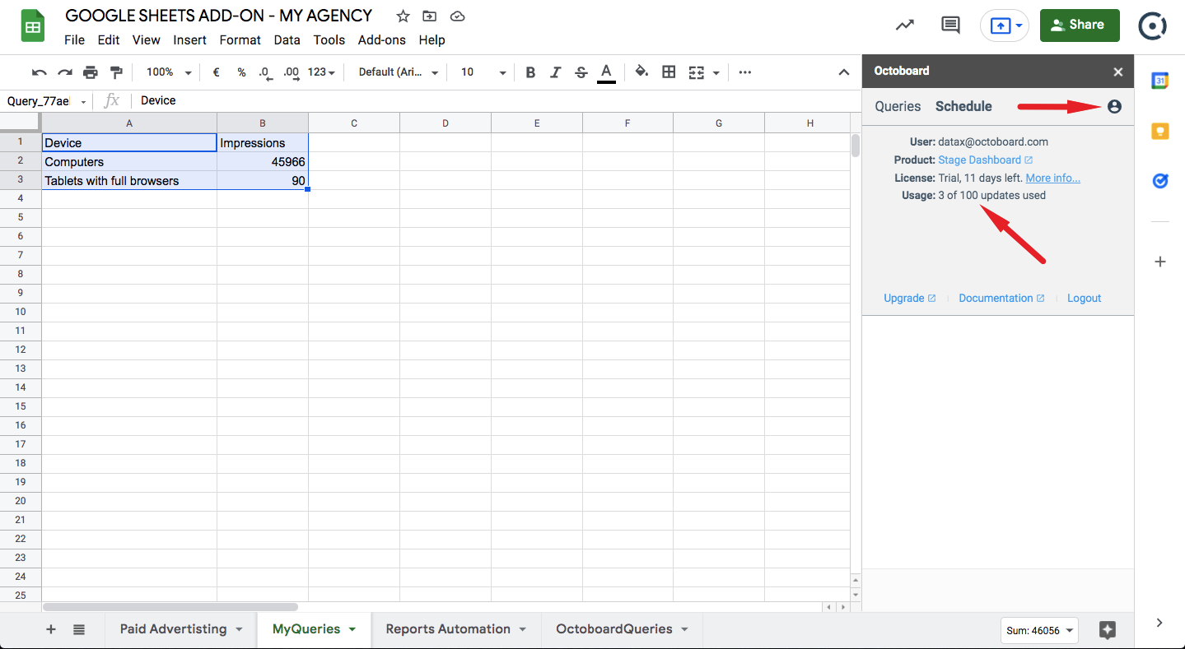The height and width of the screenshot is (649, 1185).
Task: Toggle bold formatting
Action: point(530,72)
